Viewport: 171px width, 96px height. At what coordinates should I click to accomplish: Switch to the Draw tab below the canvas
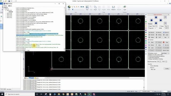[x=26, y=78]
